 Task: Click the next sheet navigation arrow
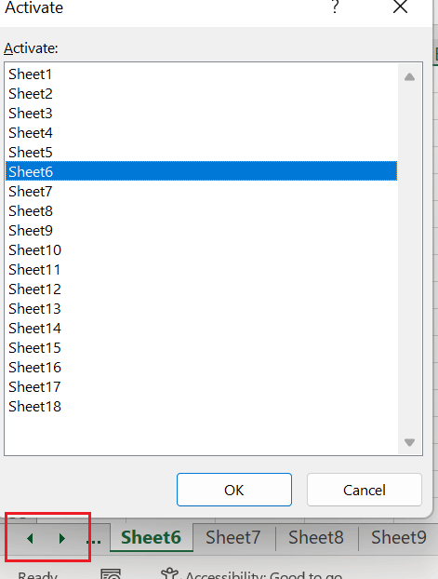(x=61, y=538)
